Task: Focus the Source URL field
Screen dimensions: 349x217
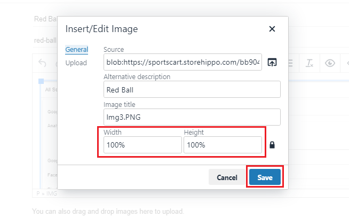Action: click(x=183, y=62)
